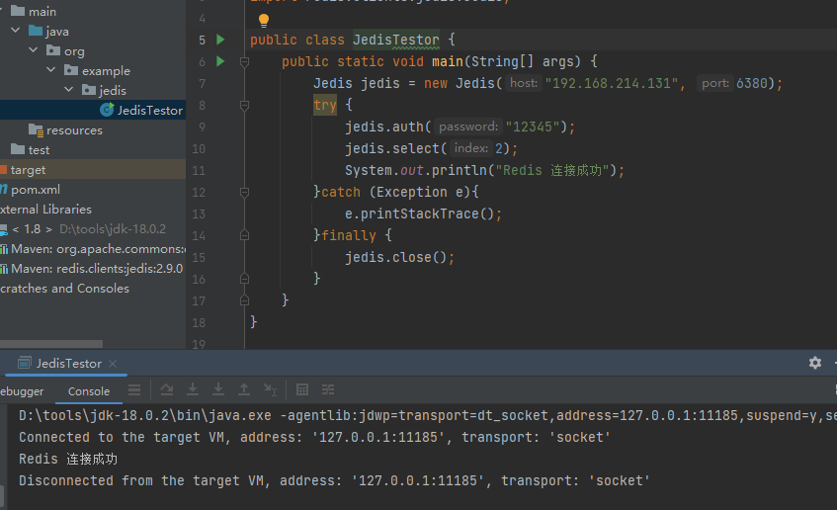
Task: Open debug panel settings gear
Action: [x=814, y=363]
